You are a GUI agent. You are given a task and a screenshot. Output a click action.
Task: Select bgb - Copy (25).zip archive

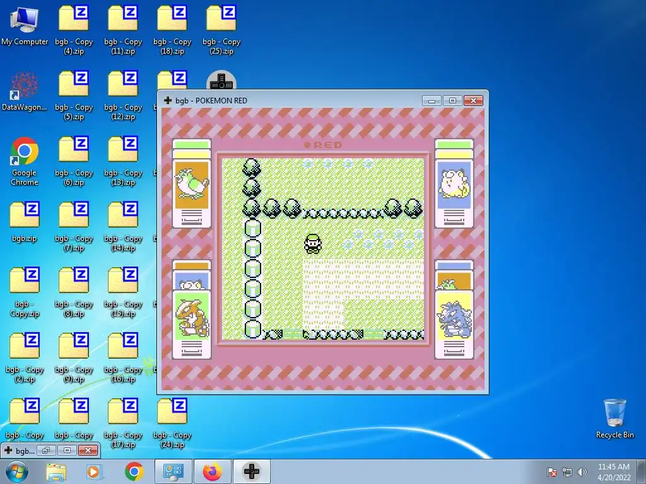tap(221, 30)
